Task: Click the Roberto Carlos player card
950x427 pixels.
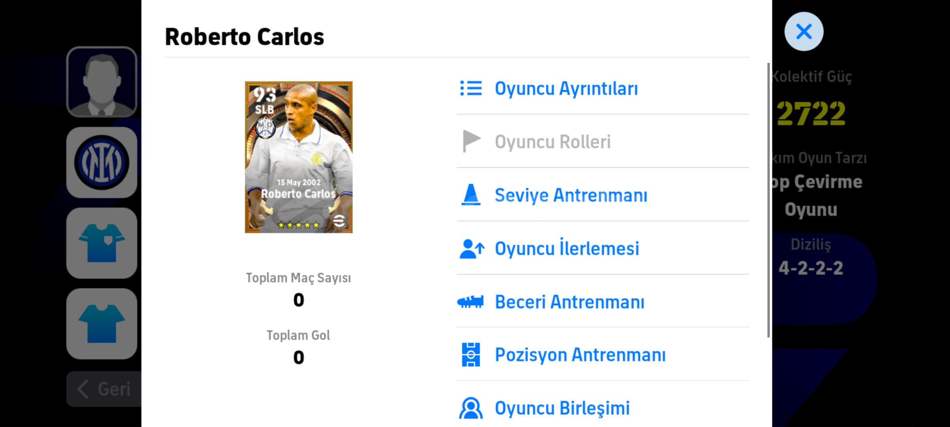Action: point(299,157)
